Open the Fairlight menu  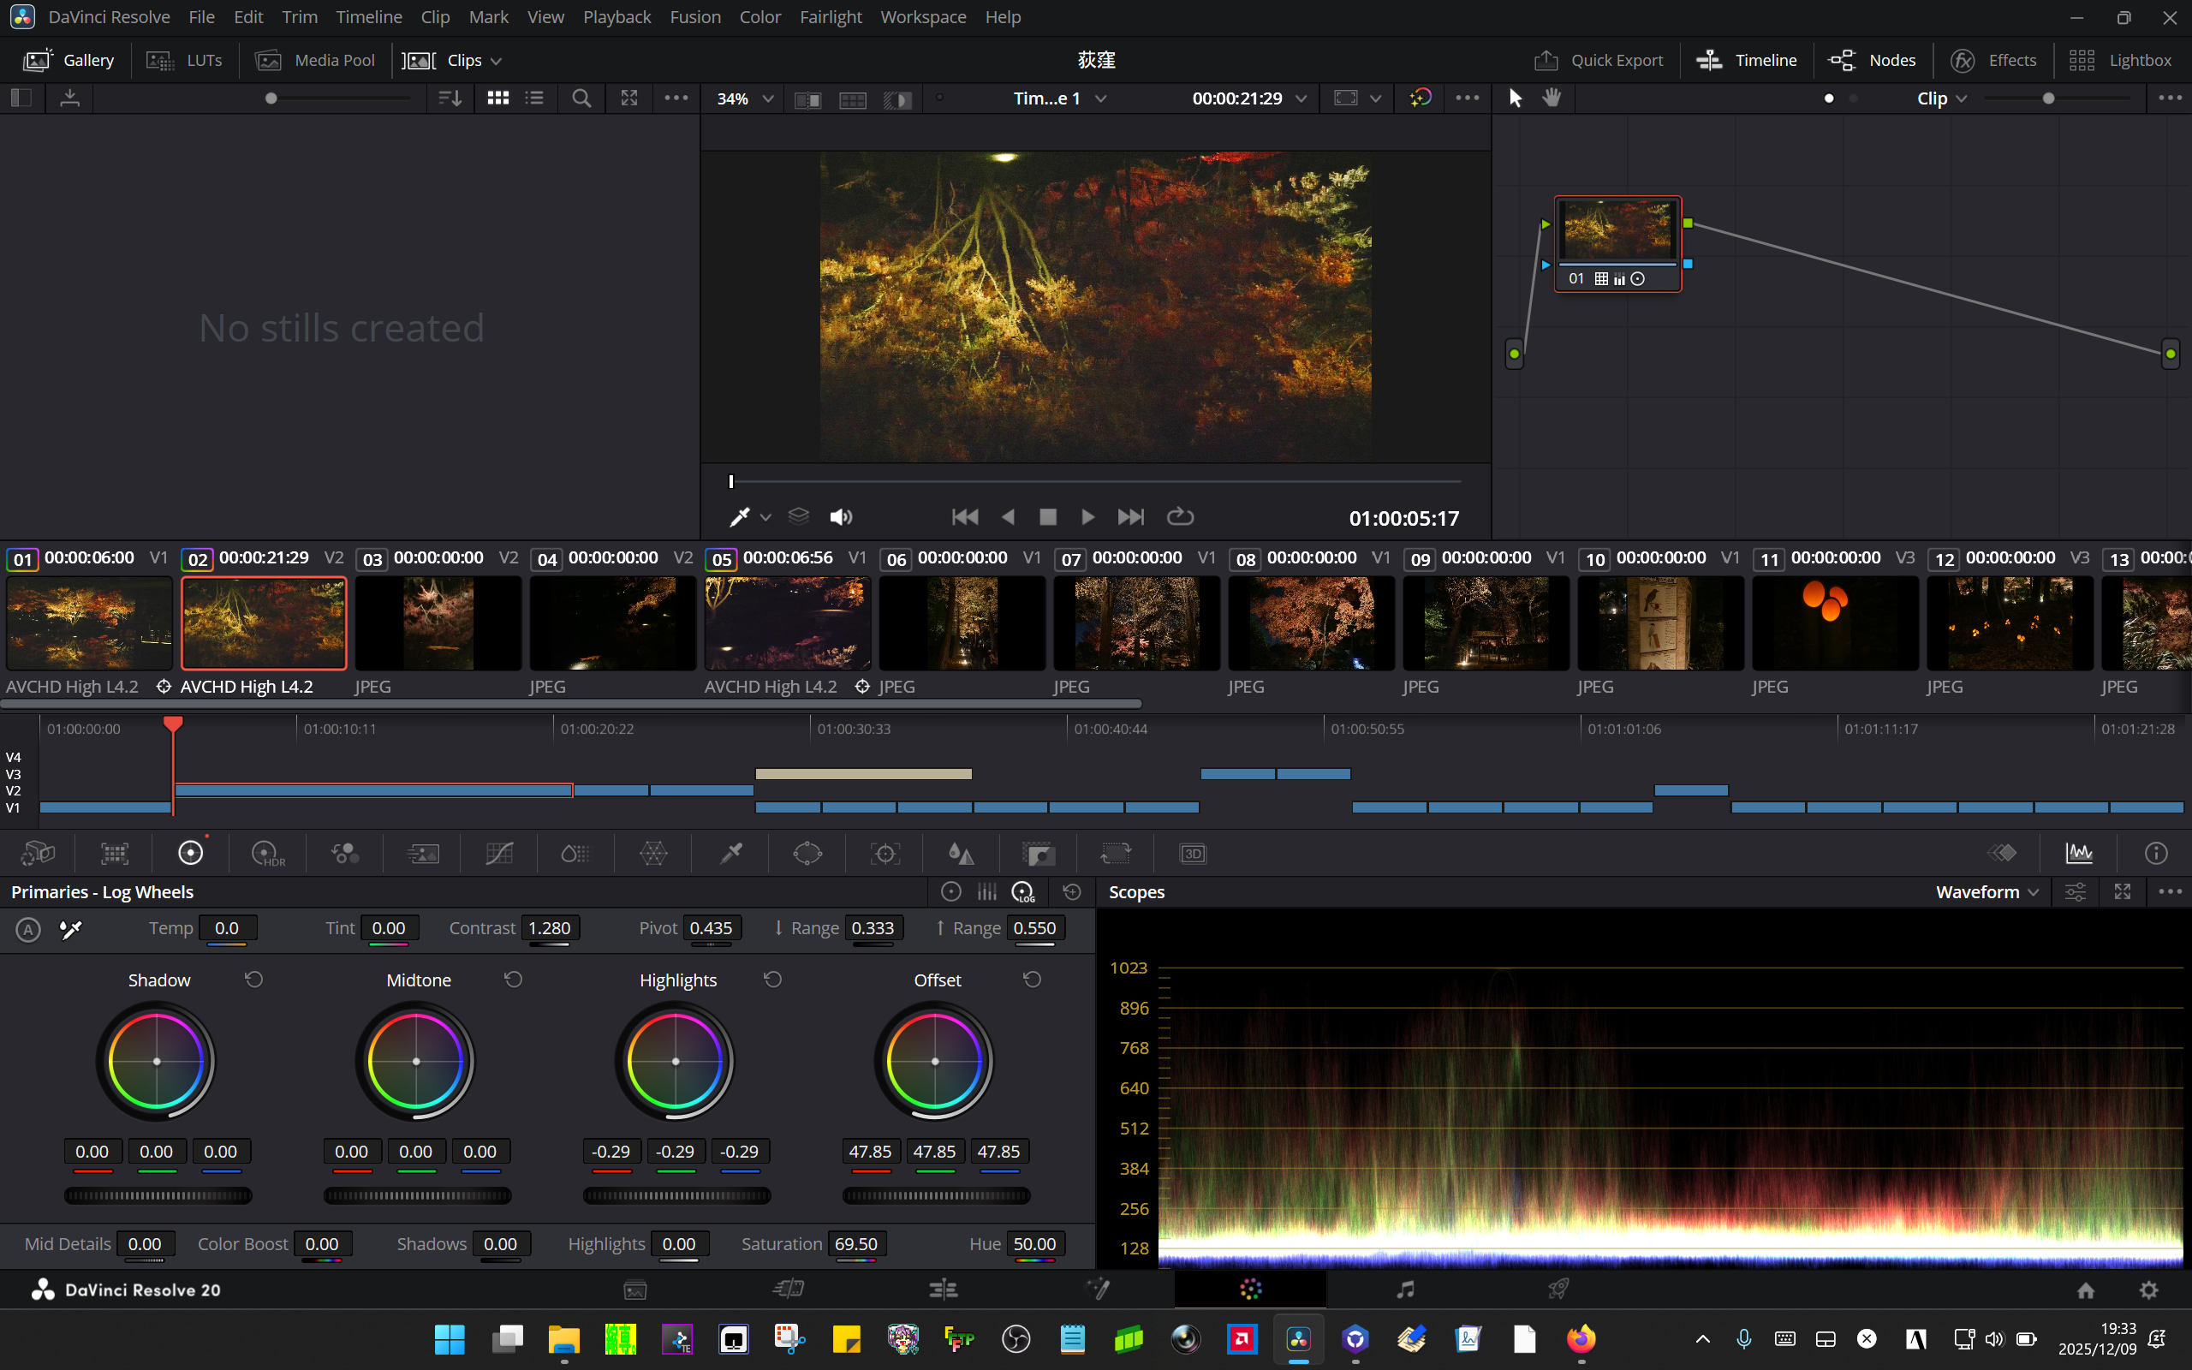pyautogui.click(x=830, y=16)
